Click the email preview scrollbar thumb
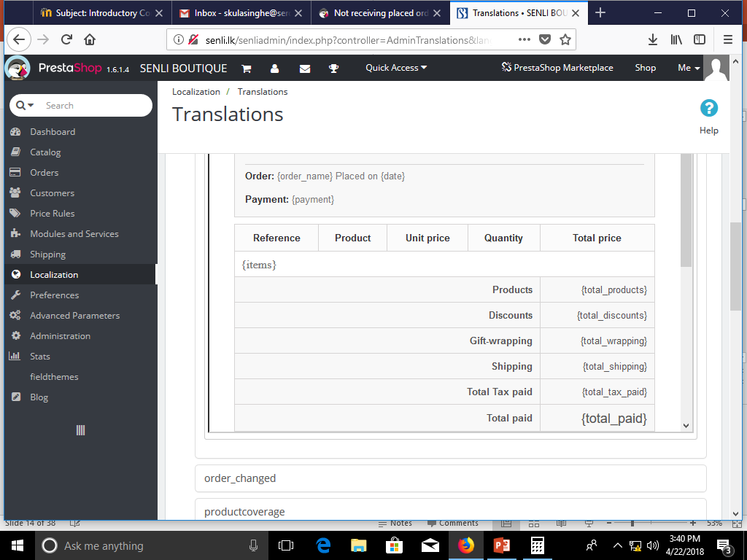 (x=686, y=210)
